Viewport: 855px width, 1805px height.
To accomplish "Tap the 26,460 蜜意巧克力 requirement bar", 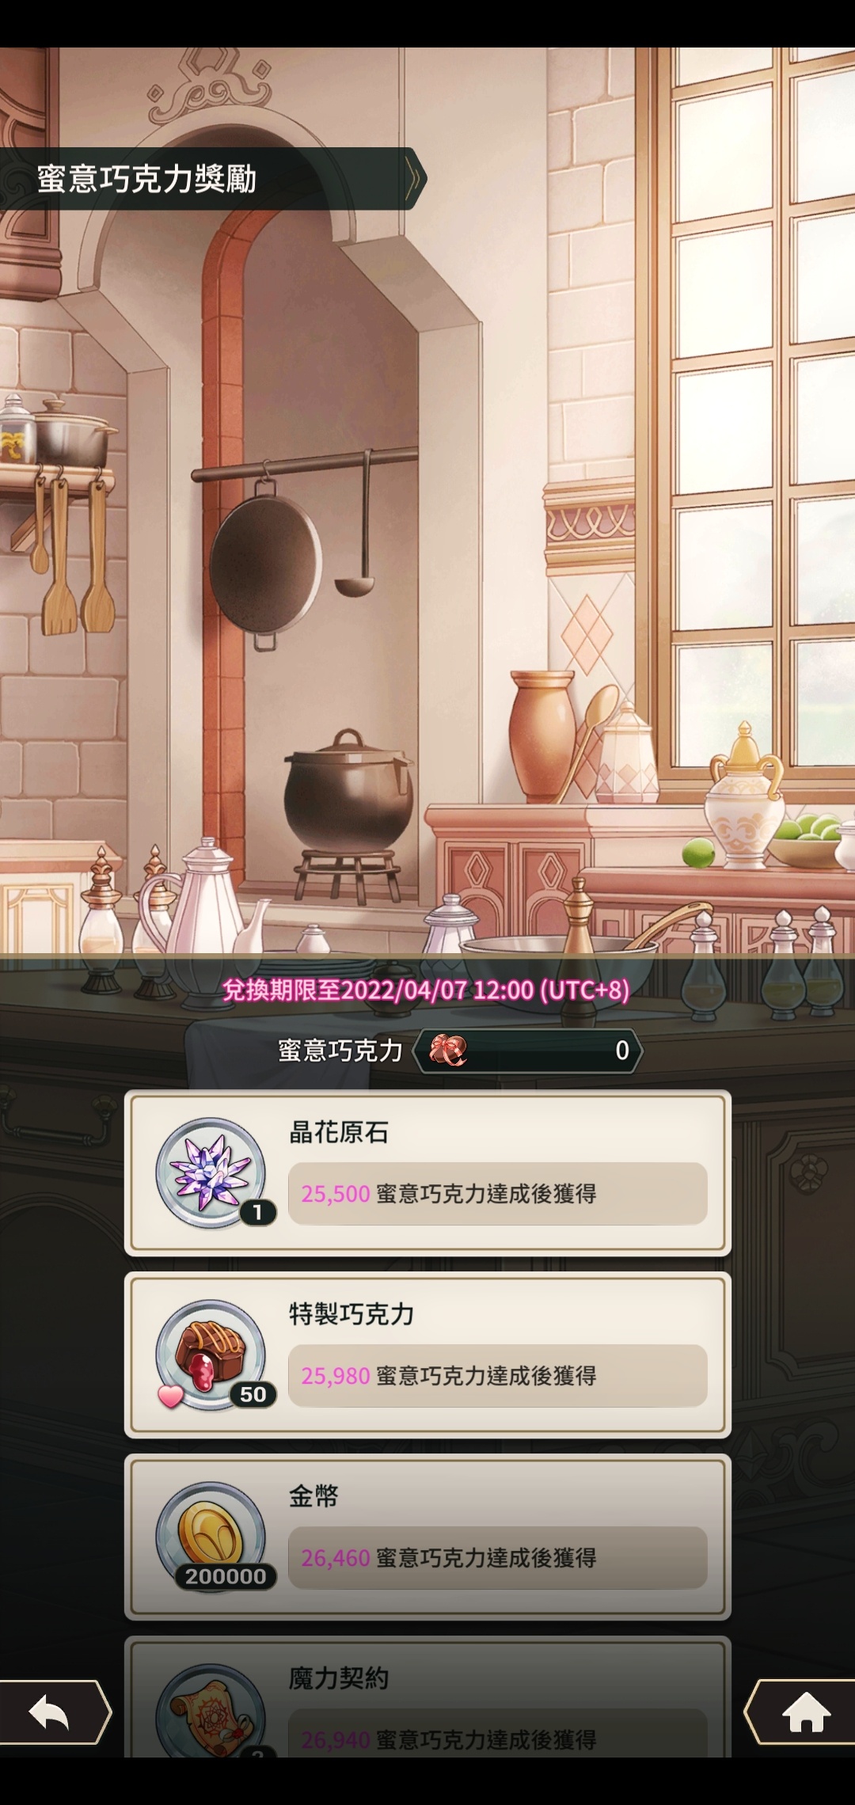I will pyautogui.click(x=497, y=1558).
